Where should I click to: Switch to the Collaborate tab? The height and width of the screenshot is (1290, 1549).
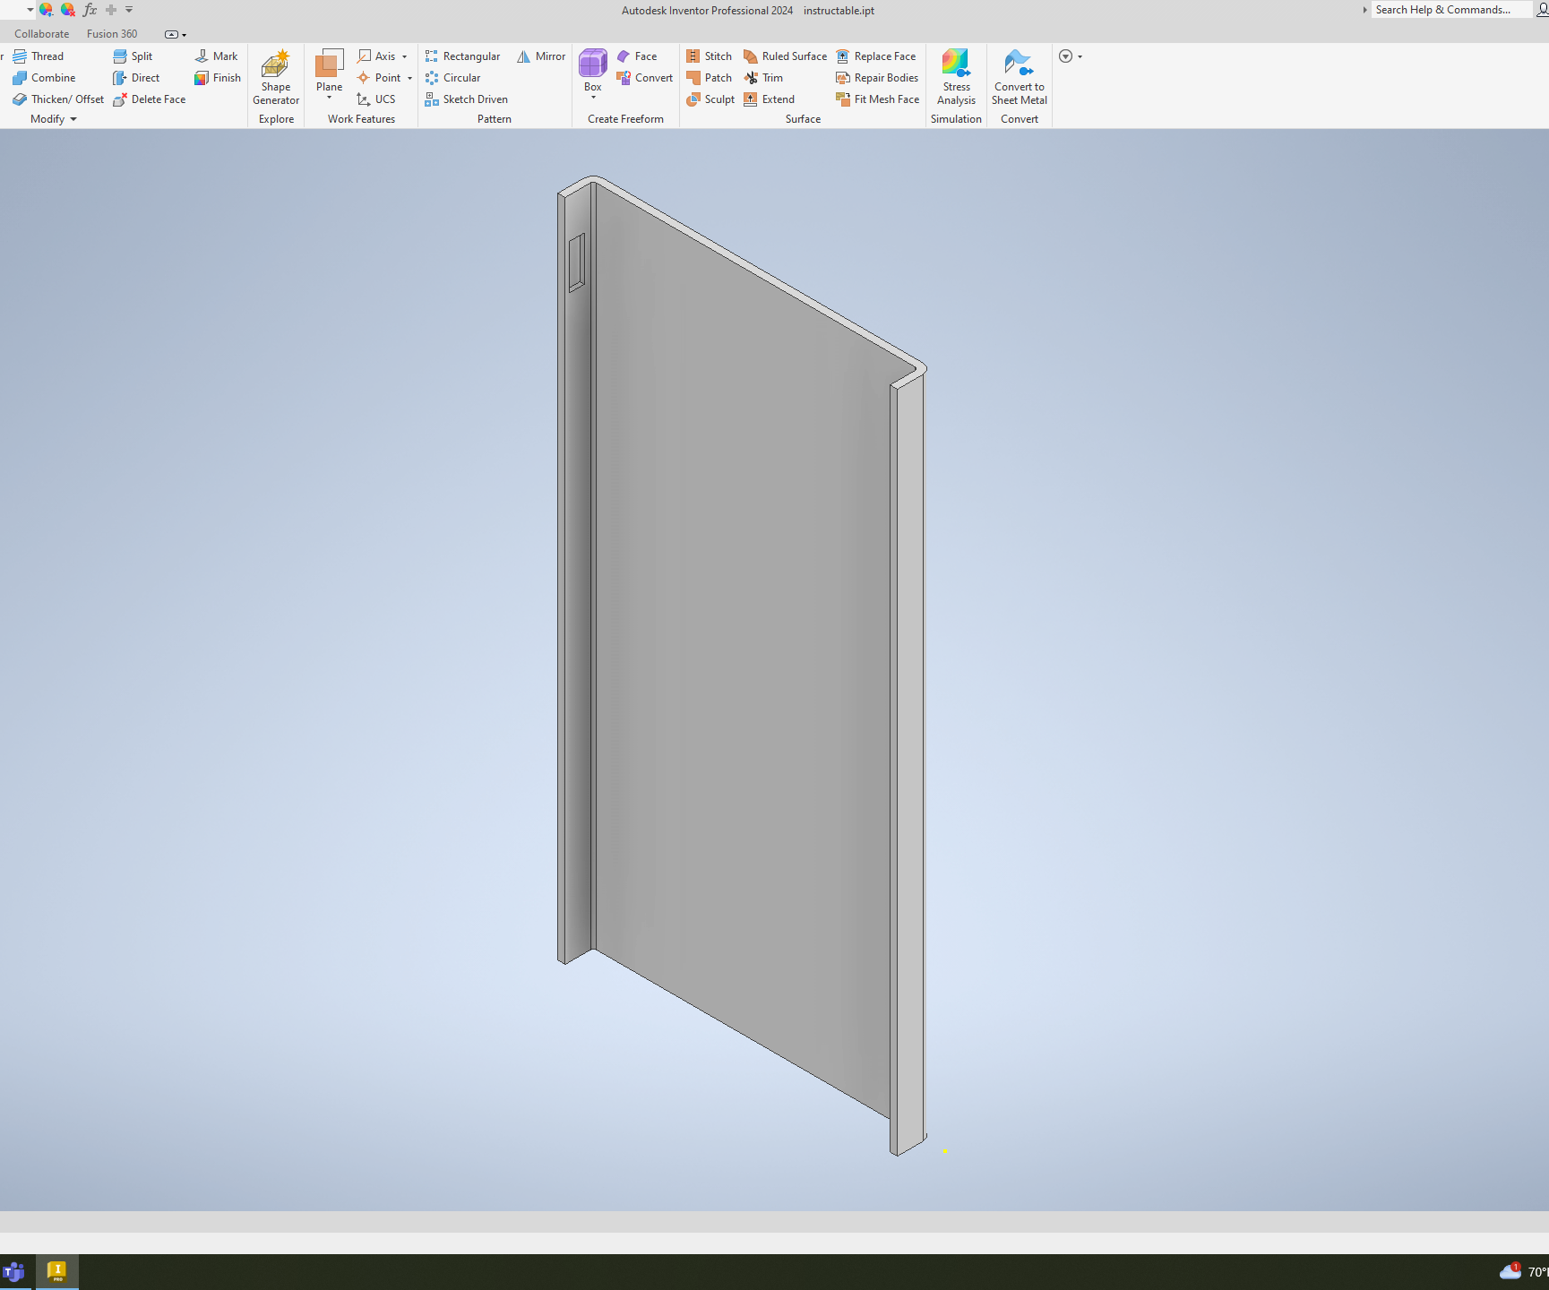(x=41, y=33)
